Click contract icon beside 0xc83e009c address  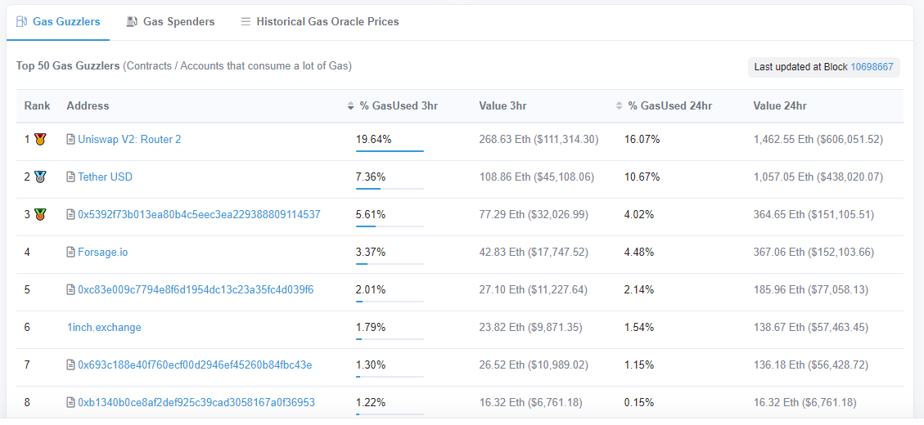point(70,289)
